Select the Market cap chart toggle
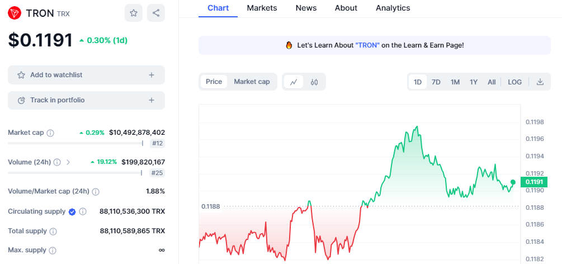The width and height of the screenshot is (562, 264). click(x=252, y=82)
